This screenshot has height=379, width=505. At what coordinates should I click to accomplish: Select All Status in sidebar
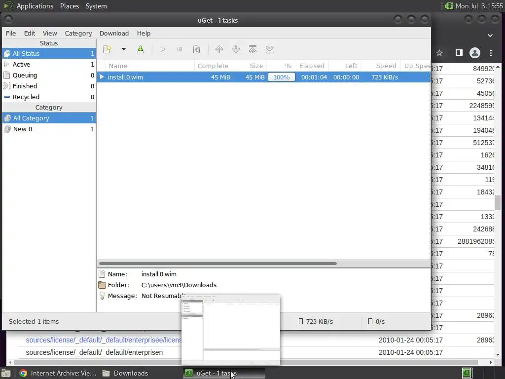[x=49, y=53]
